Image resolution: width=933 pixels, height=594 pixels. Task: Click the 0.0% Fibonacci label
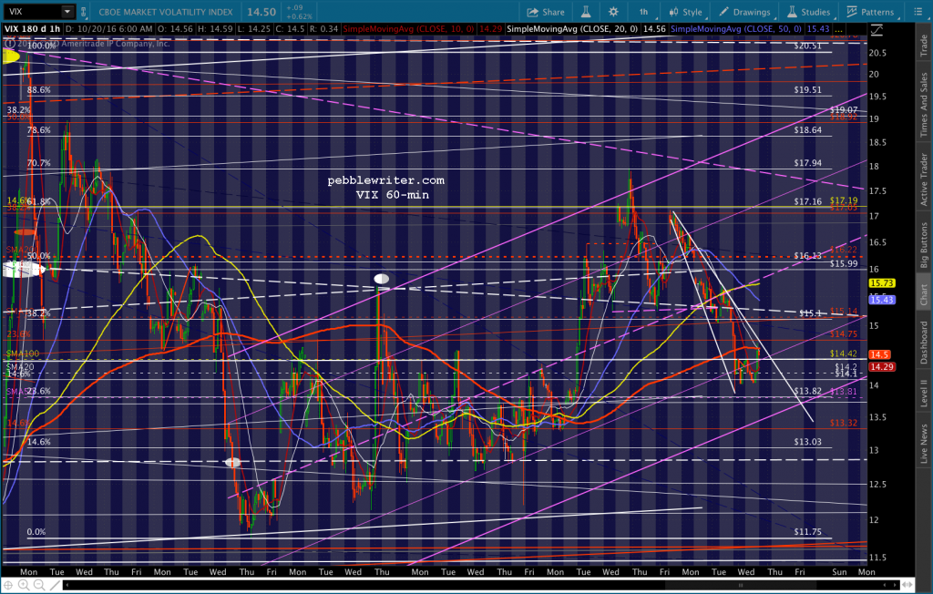(x=36, y=531)
